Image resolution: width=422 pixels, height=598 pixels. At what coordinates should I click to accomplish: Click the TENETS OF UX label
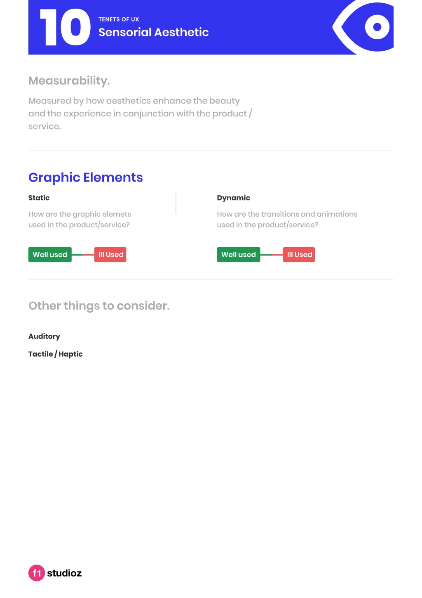pos(119,19)
